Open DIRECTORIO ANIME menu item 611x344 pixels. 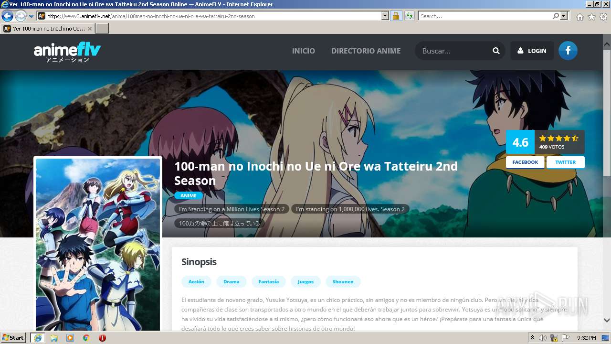(x=366, y=51)
